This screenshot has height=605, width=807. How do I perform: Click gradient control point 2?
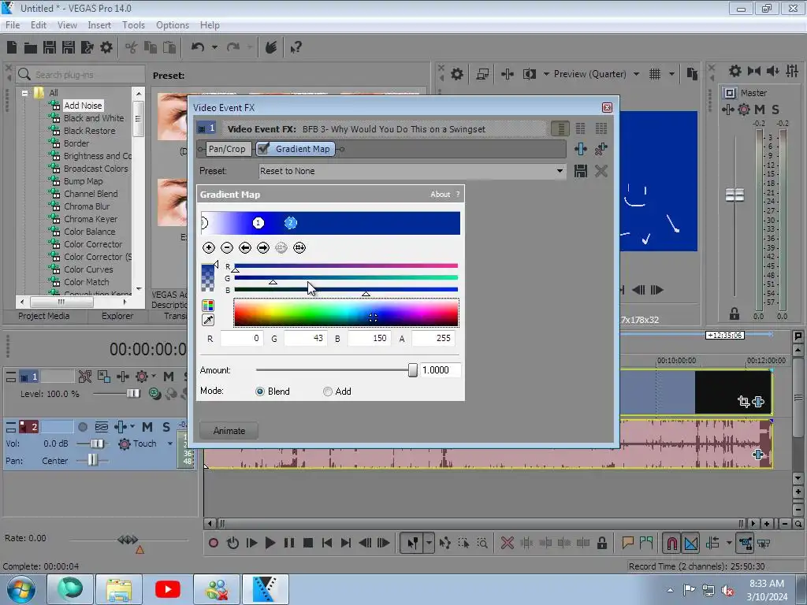pos(290,223)
